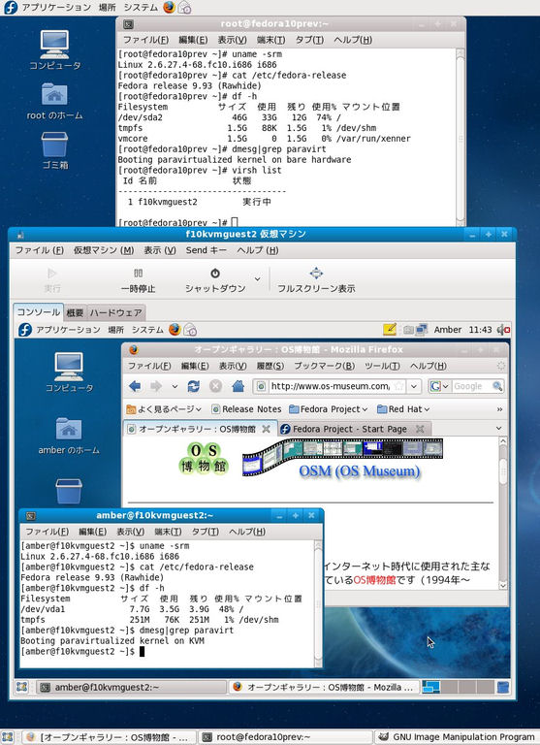
Task: Click the search magnifier icon in Firefox
Action: coord(497,386)
